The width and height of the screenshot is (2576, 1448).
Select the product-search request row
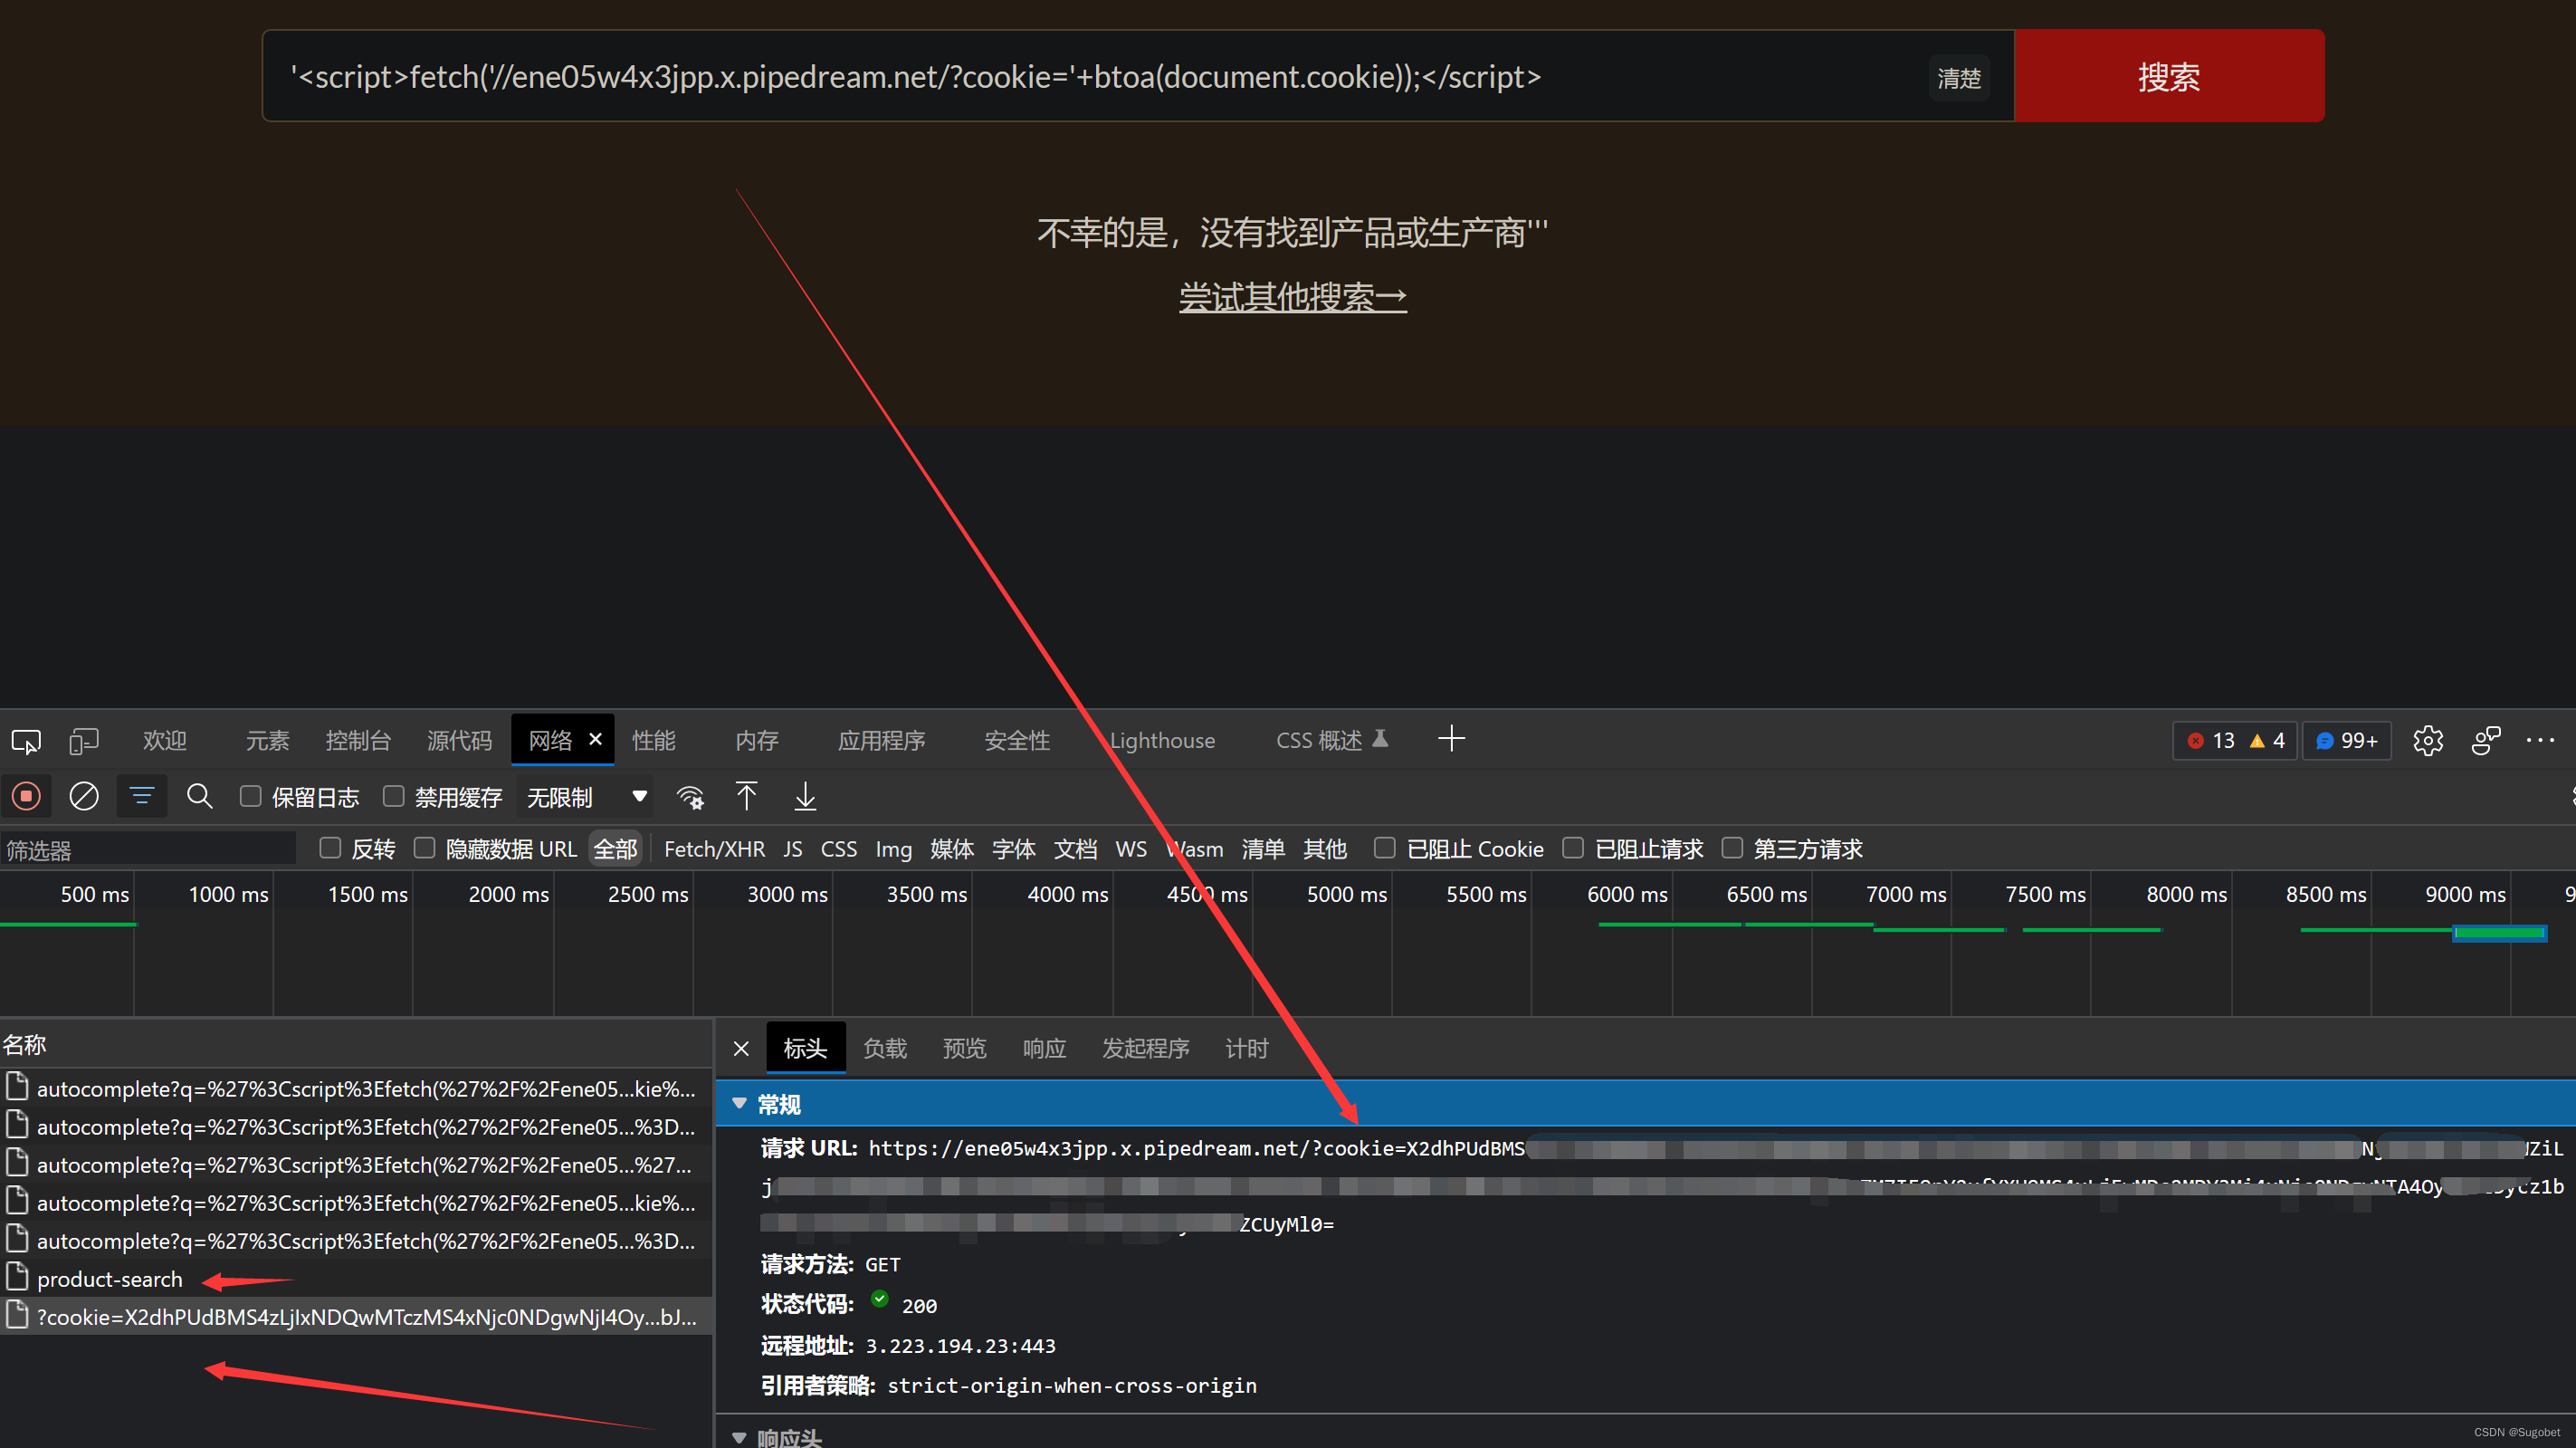pos(356,1278)
